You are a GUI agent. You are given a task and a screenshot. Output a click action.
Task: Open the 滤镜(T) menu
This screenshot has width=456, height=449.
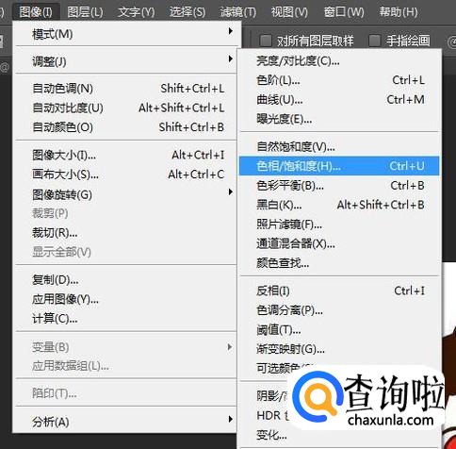tap(238, 12)
